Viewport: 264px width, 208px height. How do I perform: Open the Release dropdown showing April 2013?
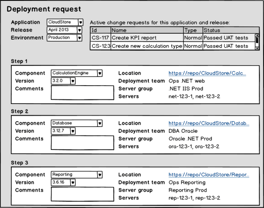click(x=65, y=30)
